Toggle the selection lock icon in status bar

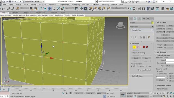(67, 93)
